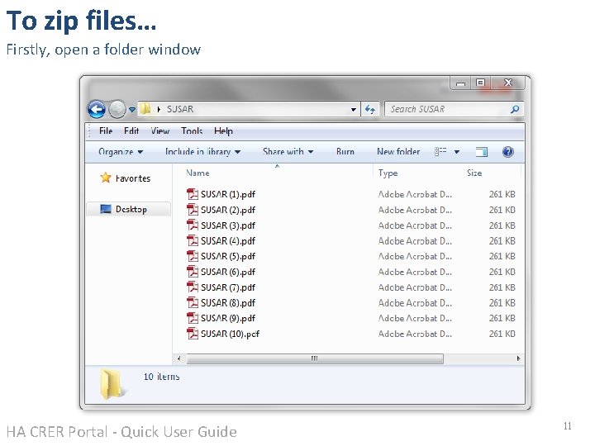Expand the address bar history dropdown

354,110
